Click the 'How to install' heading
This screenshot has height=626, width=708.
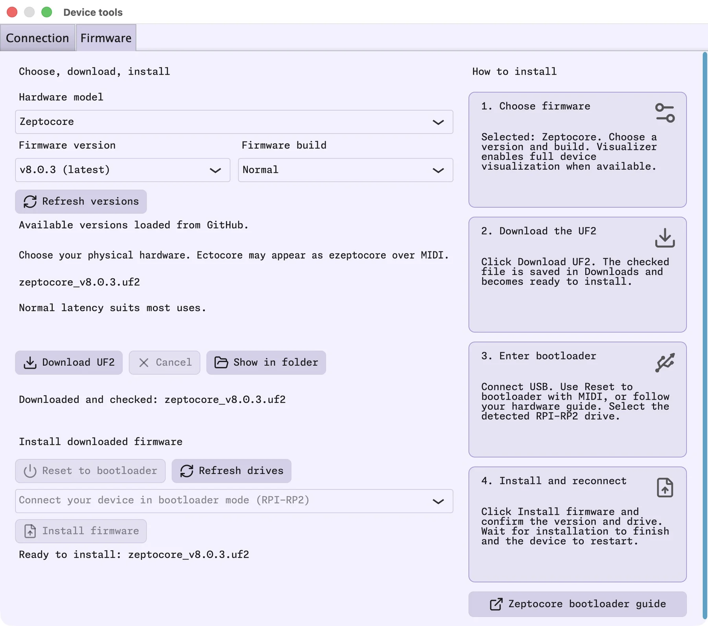pos(514,72)
